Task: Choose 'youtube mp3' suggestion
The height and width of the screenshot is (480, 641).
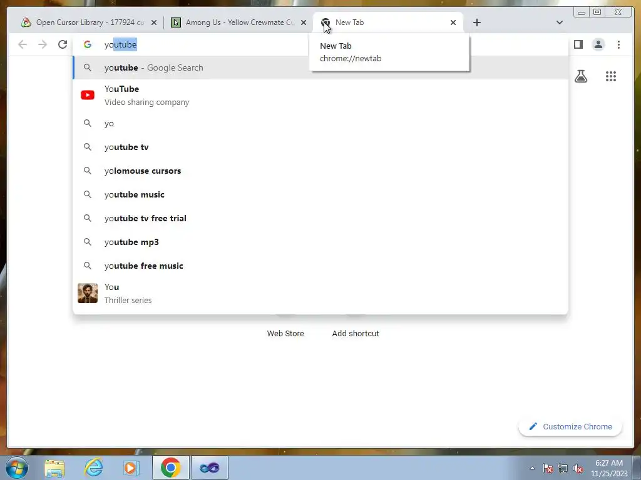Action: point(320,242)
